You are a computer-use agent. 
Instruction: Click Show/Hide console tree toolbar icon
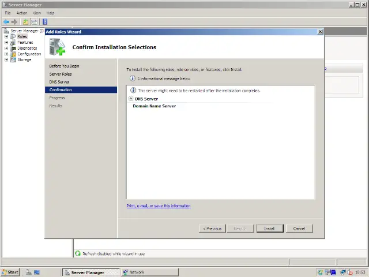(35, 22)
